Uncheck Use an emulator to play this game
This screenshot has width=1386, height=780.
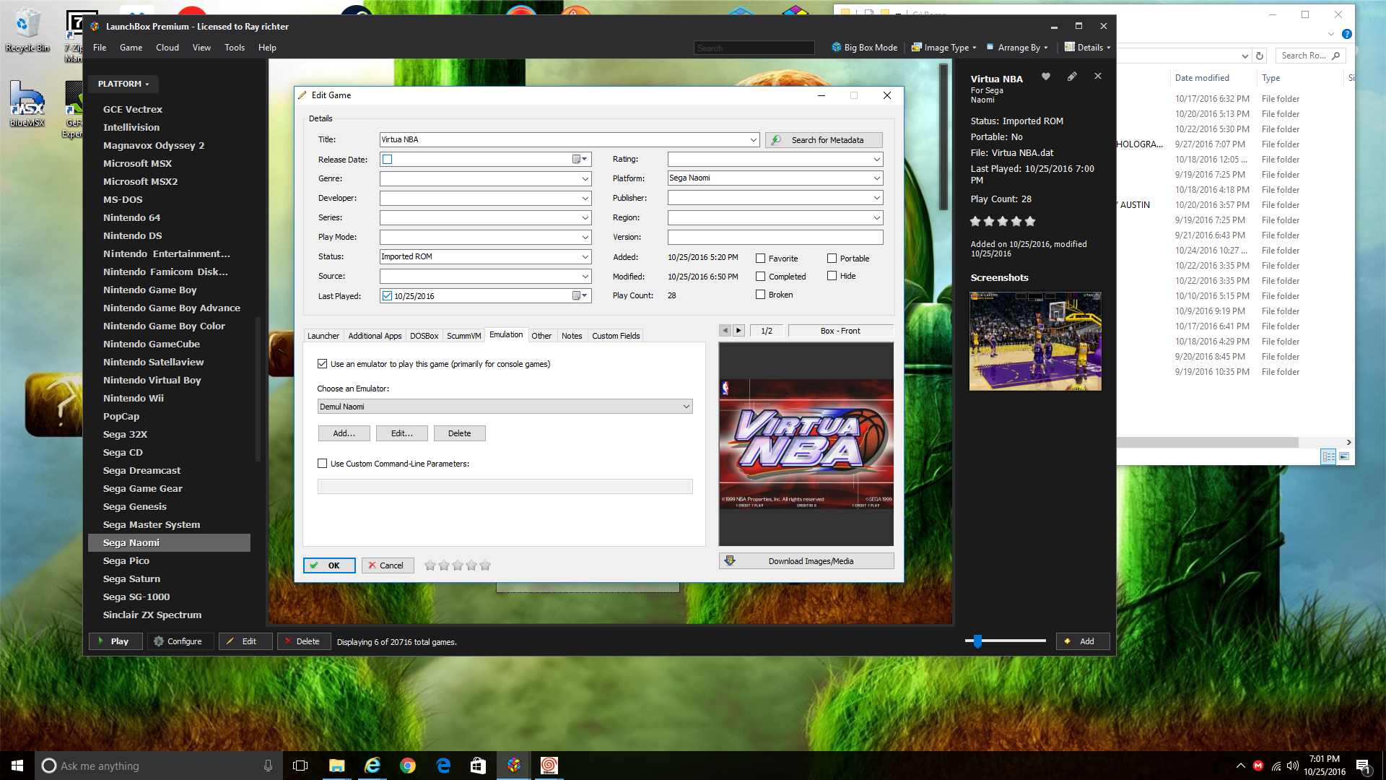(x=322, y=364)
